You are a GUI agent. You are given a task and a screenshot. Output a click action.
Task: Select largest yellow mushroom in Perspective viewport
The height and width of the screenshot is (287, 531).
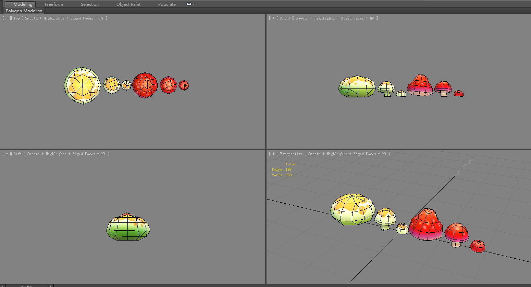point(353,209)
